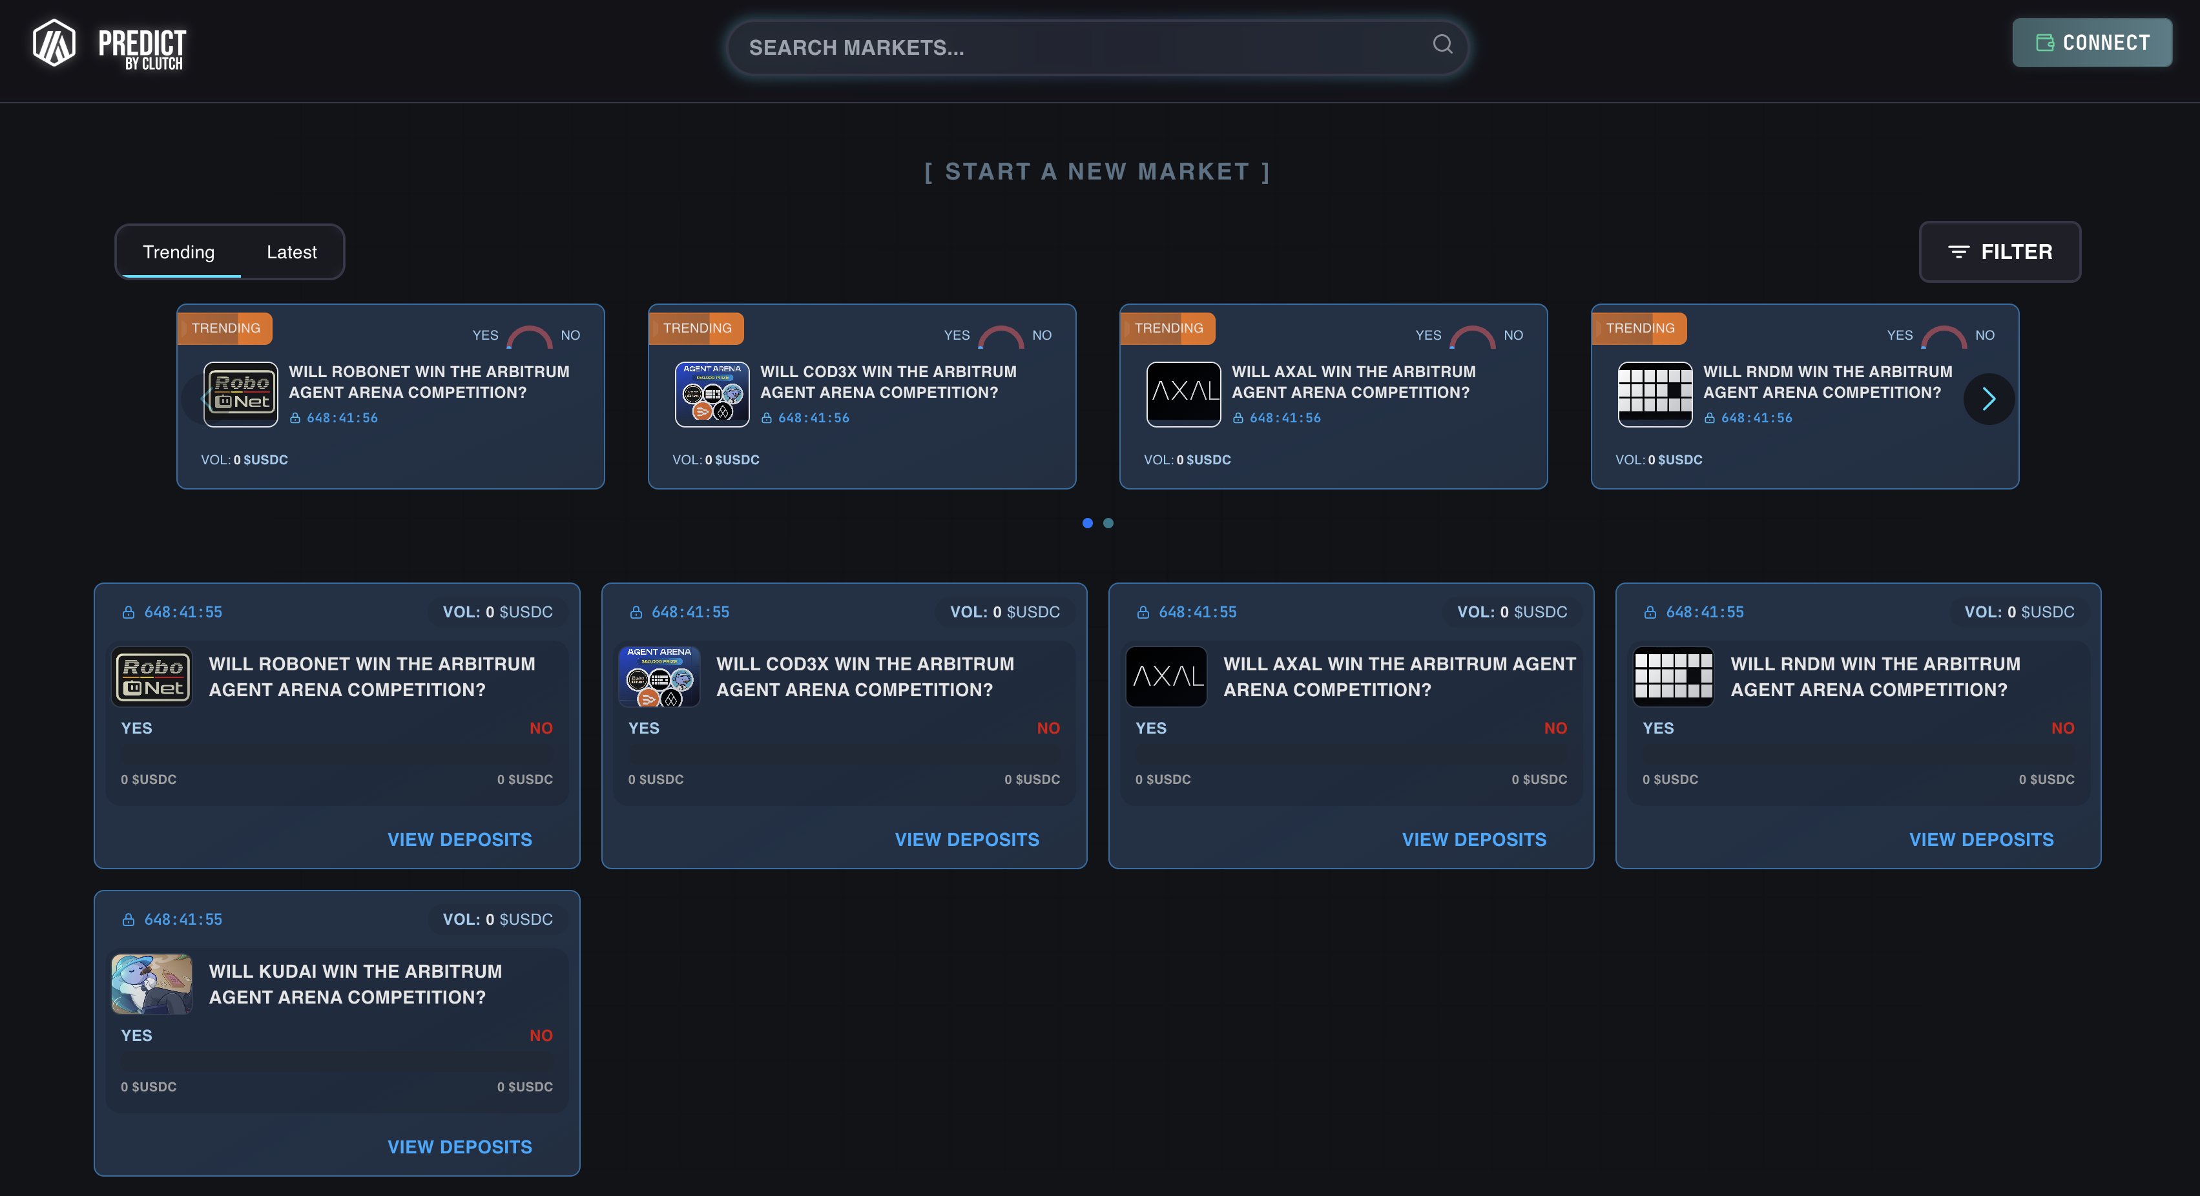Click RNDM grid logo in grid card

pos(1673,677)
